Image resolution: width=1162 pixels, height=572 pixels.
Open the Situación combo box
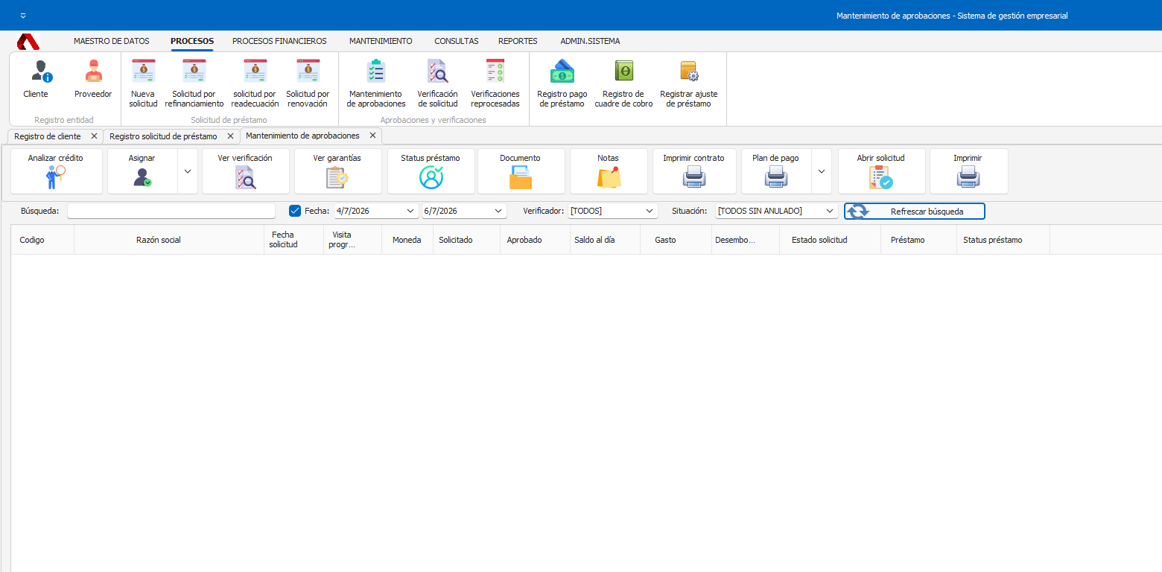777,211
